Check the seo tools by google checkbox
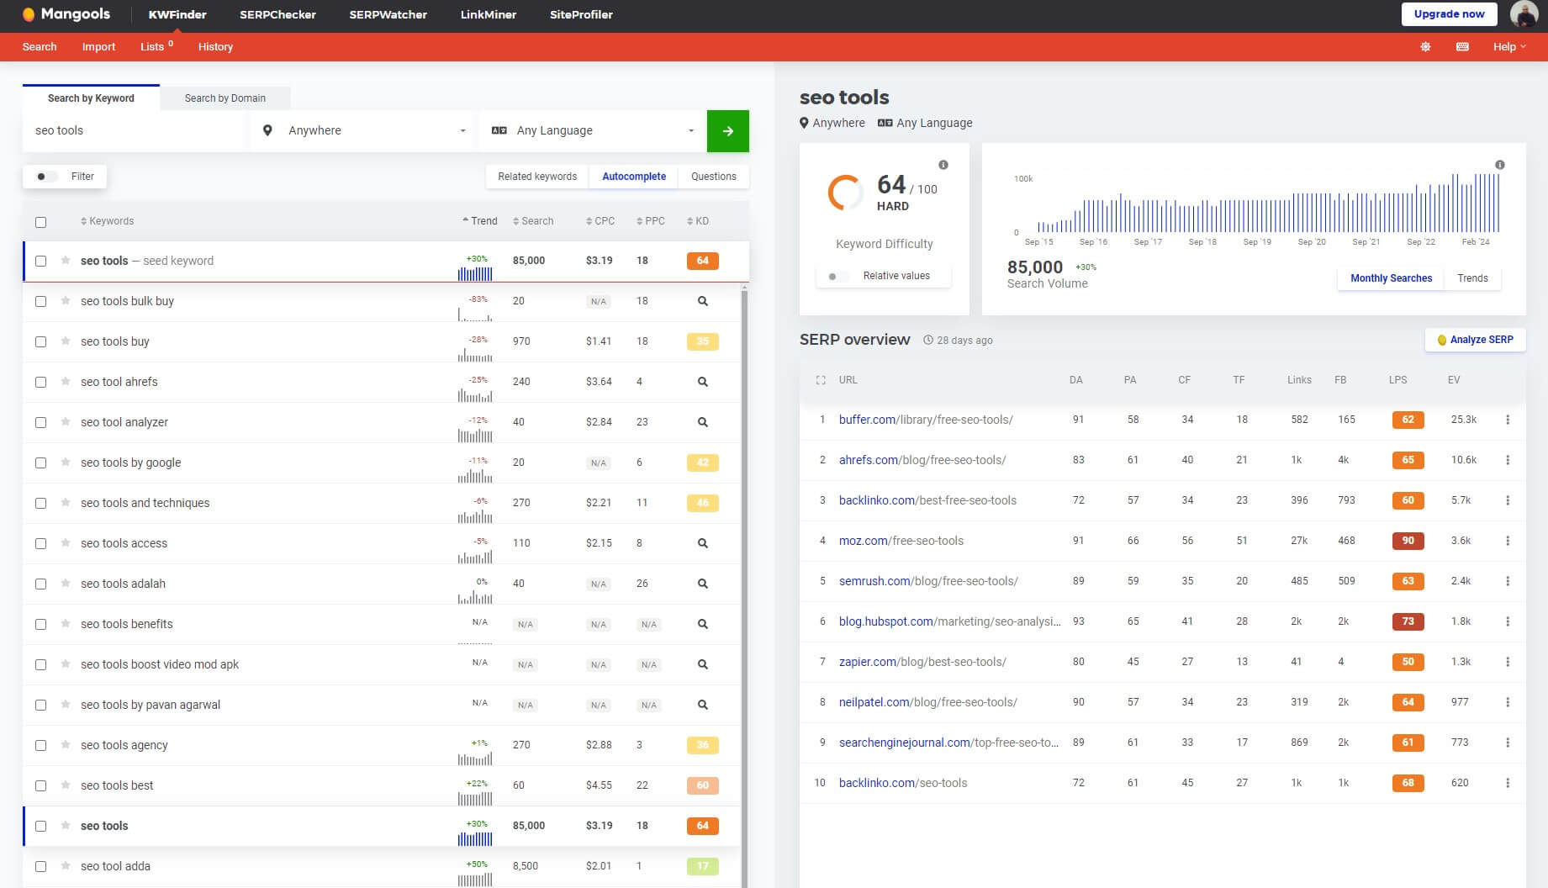The height and width of the screenshot is (888, 1548). point(40,462)
